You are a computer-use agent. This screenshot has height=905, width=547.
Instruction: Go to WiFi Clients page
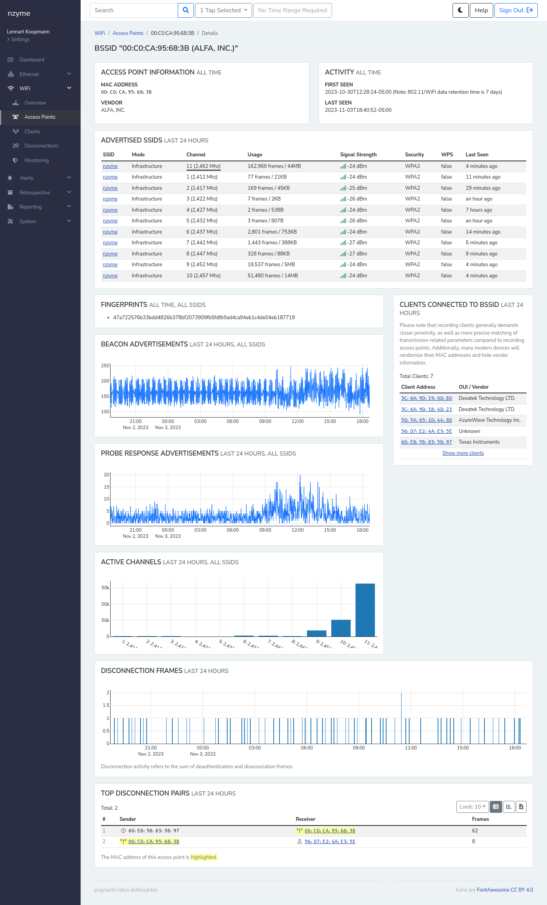[32, 131]
